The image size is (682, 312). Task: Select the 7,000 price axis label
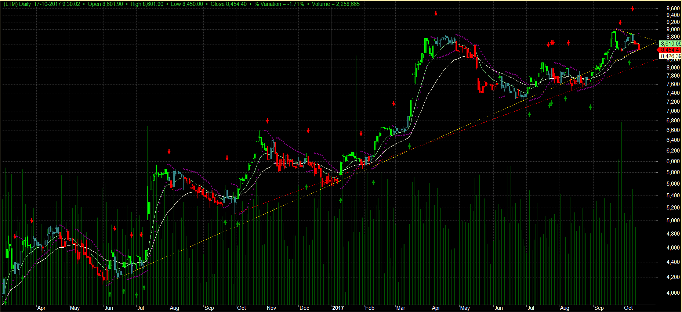(673, 111)
